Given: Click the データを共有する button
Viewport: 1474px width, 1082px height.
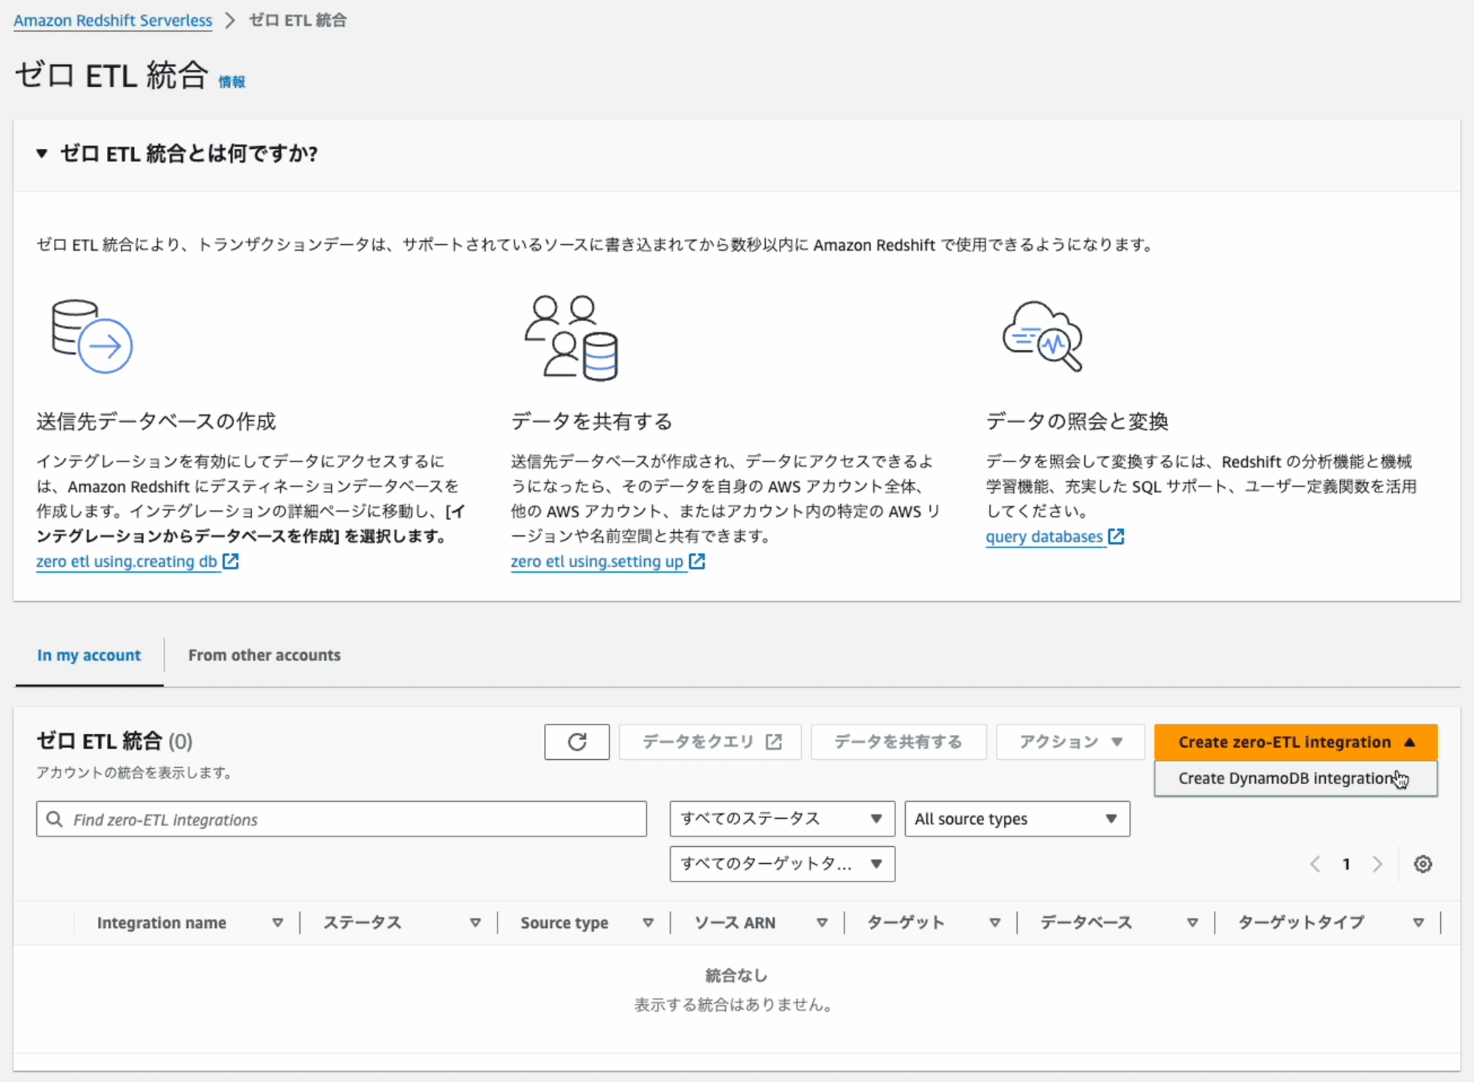Looking at the screenshot, I should [x=898, y=741].
